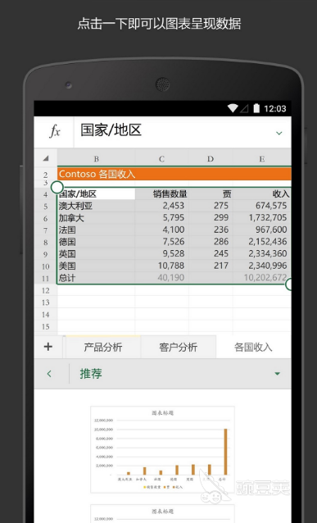Select the Contoso 各国收入 title cell

coord(174,174)
